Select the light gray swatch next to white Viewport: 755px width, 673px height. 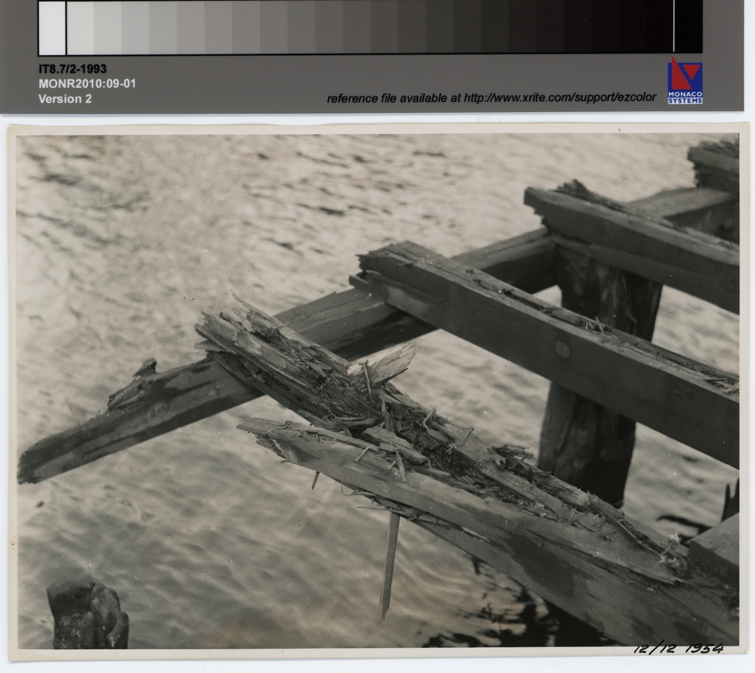pyautogui.click(x=80, y=28)
